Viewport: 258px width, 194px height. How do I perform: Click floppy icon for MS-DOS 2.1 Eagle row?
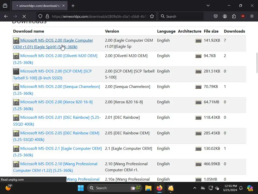[x=16, y=149]
